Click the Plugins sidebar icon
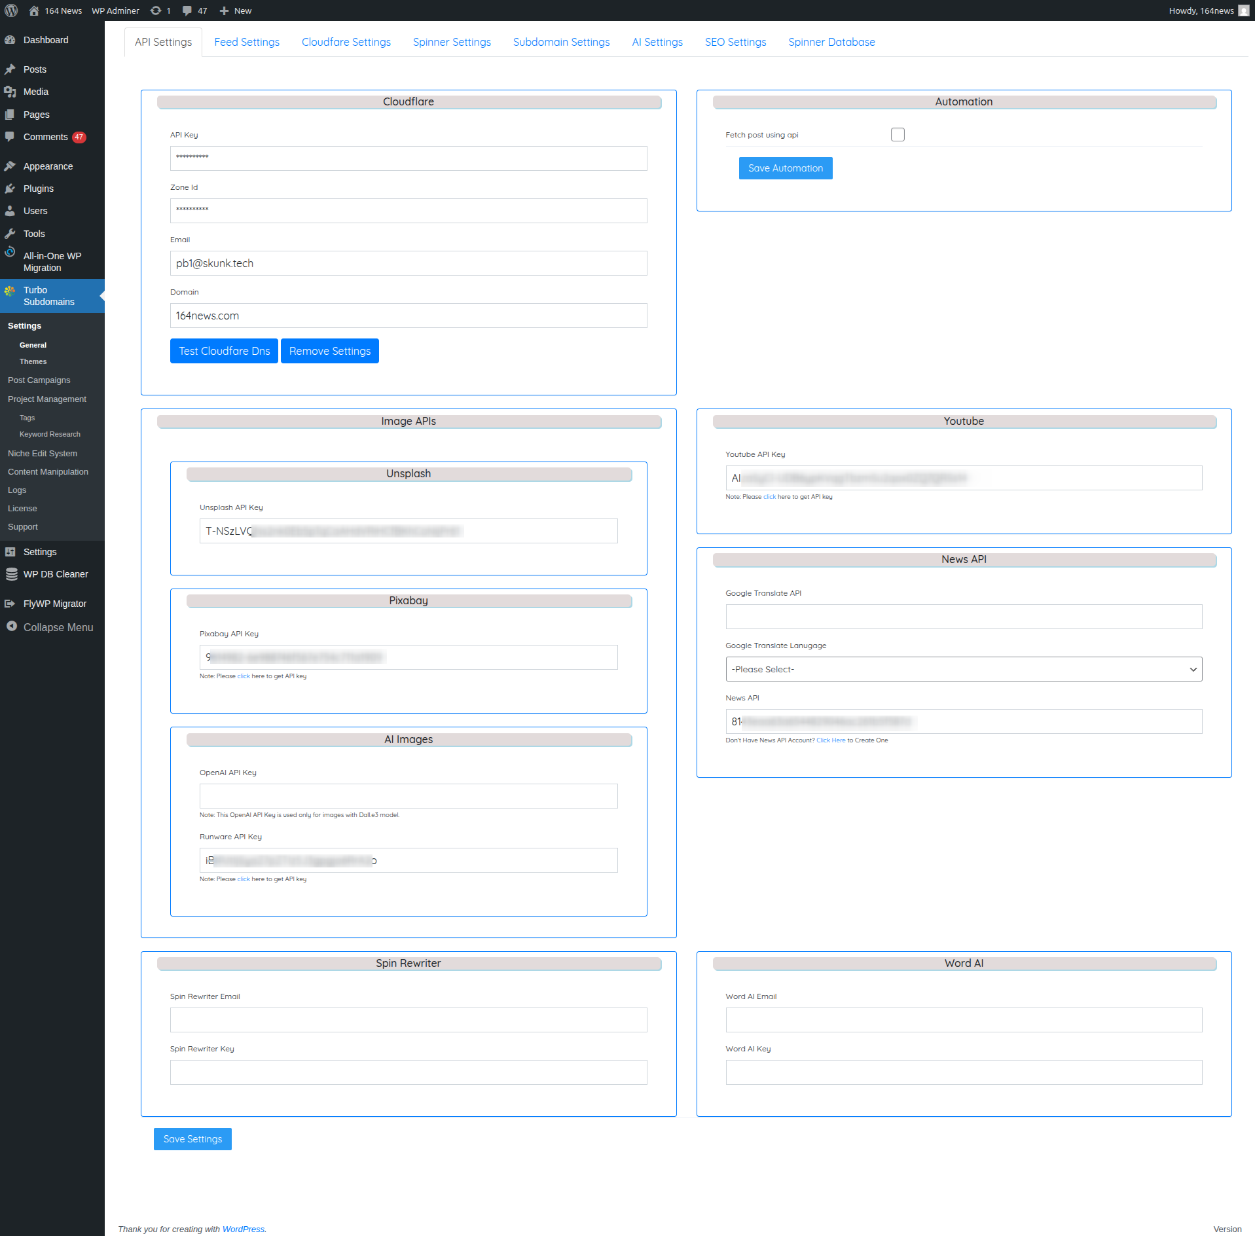 pos(10,189)
